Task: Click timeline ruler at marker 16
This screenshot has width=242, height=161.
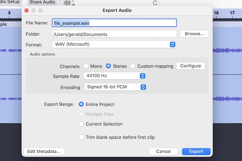Action: tap(216, 13)
